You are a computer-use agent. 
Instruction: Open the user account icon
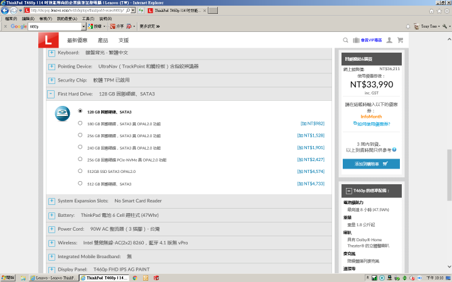coord(389,40)
